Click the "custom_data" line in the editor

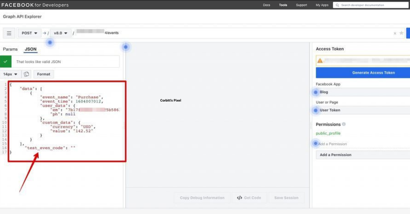tap(60, 123)
